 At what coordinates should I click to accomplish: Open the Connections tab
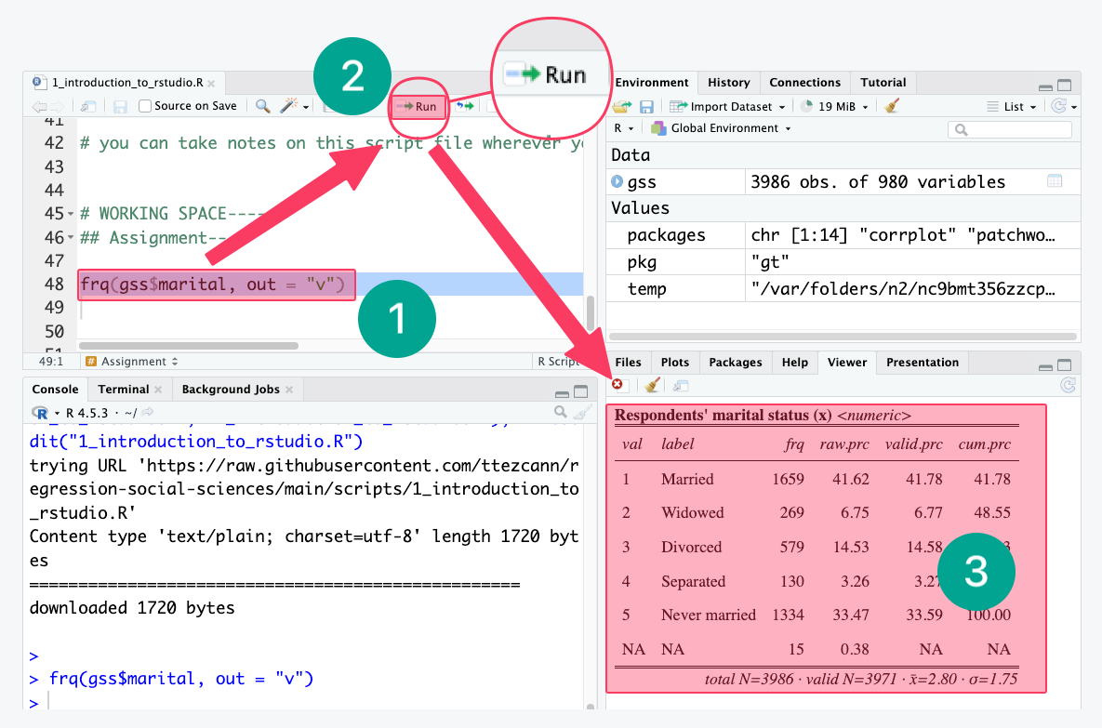(804, 82)
